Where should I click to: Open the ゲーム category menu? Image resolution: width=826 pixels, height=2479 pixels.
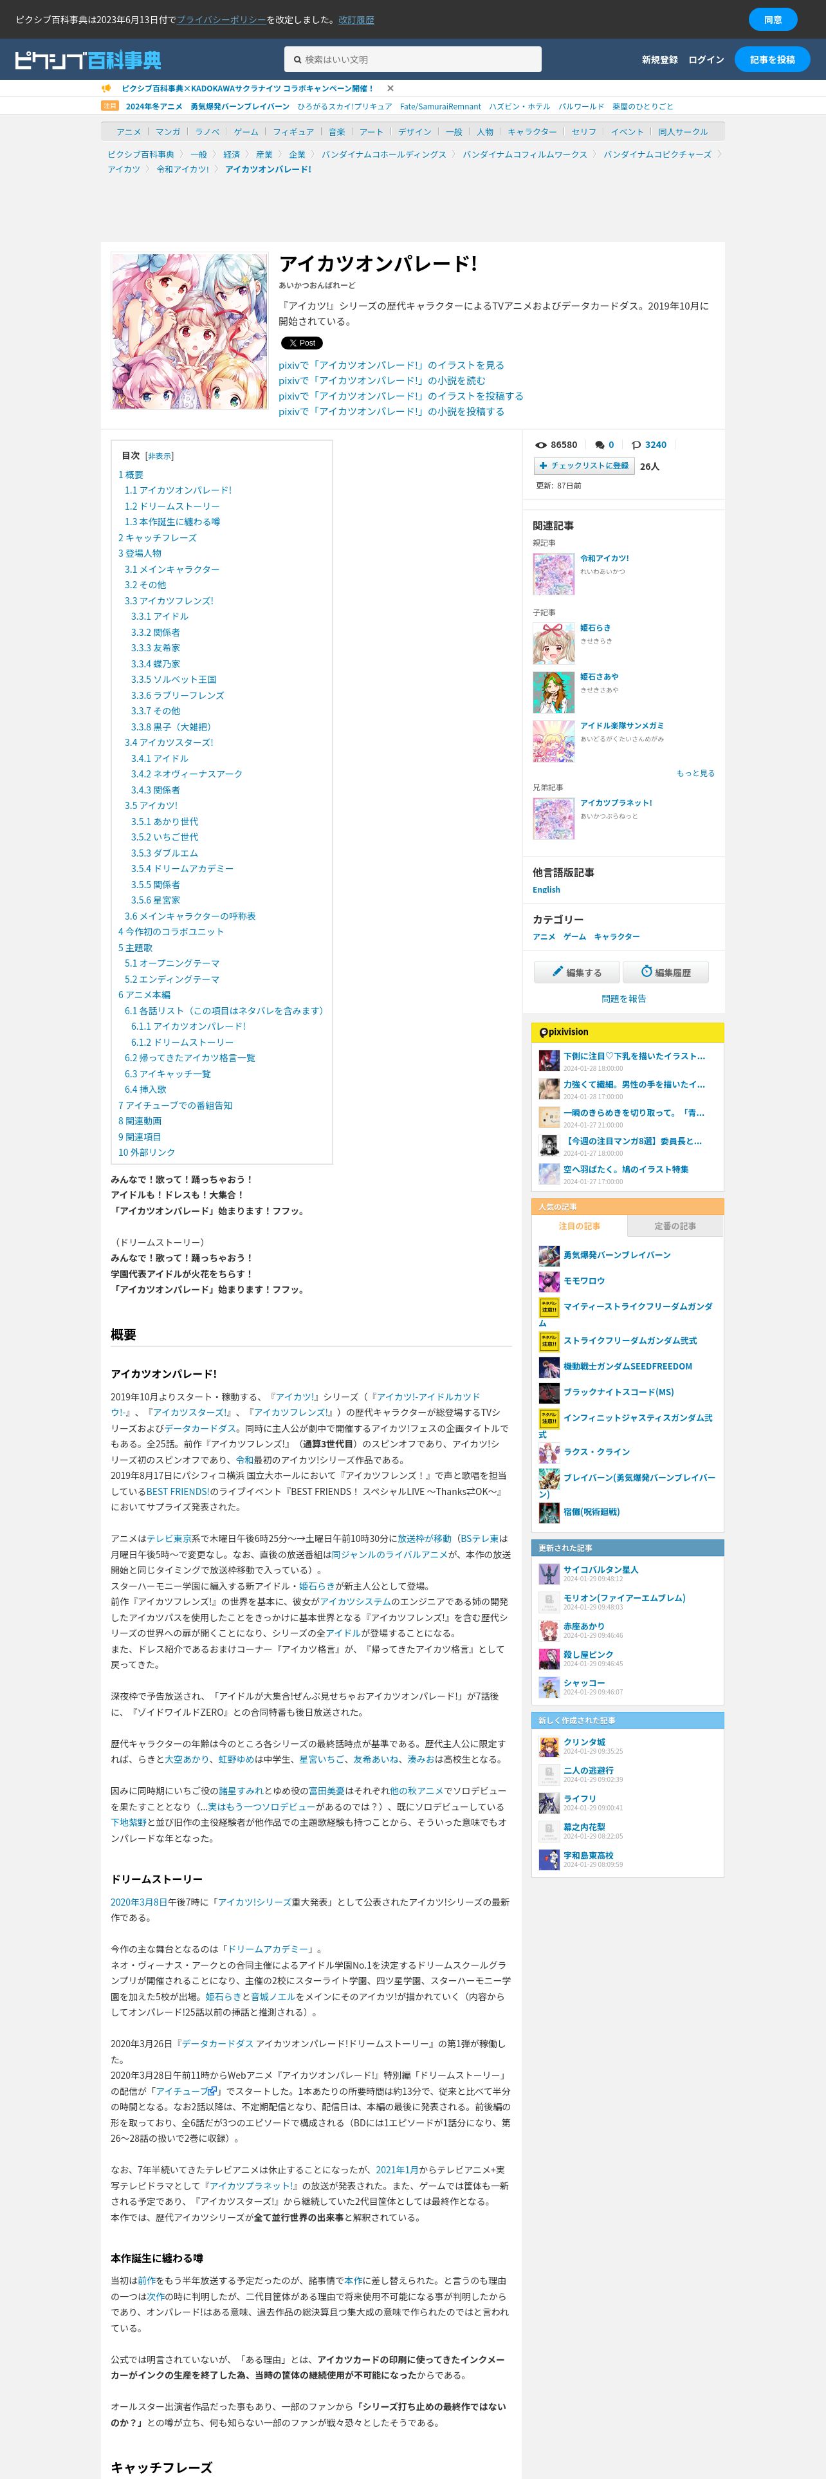pos(246,132)
